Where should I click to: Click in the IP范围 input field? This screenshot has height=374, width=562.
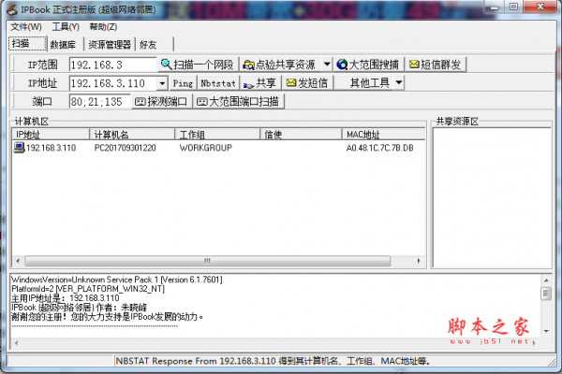point(113,65)
